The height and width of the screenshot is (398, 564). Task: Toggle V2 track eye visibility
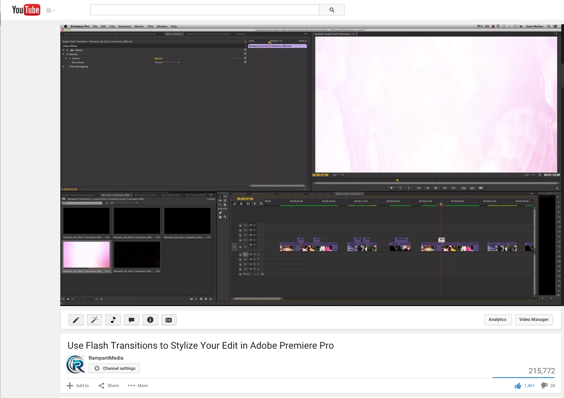pyautogui.click(x=254, y=240)
